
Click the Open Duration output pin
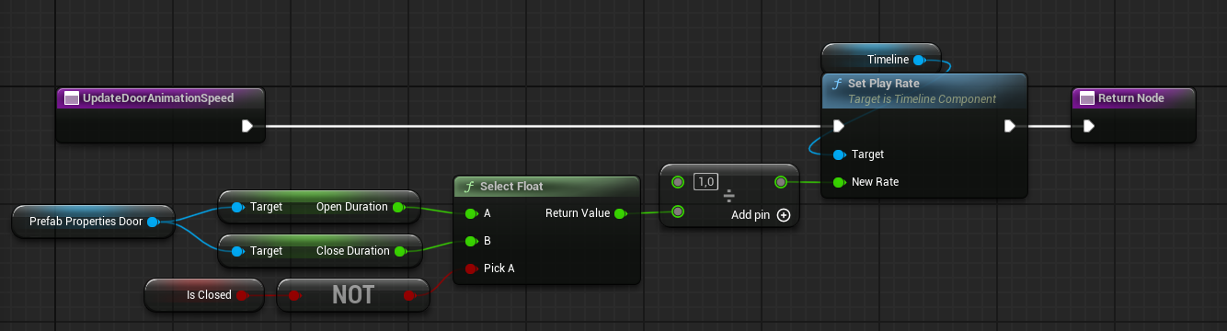point(398,207)
